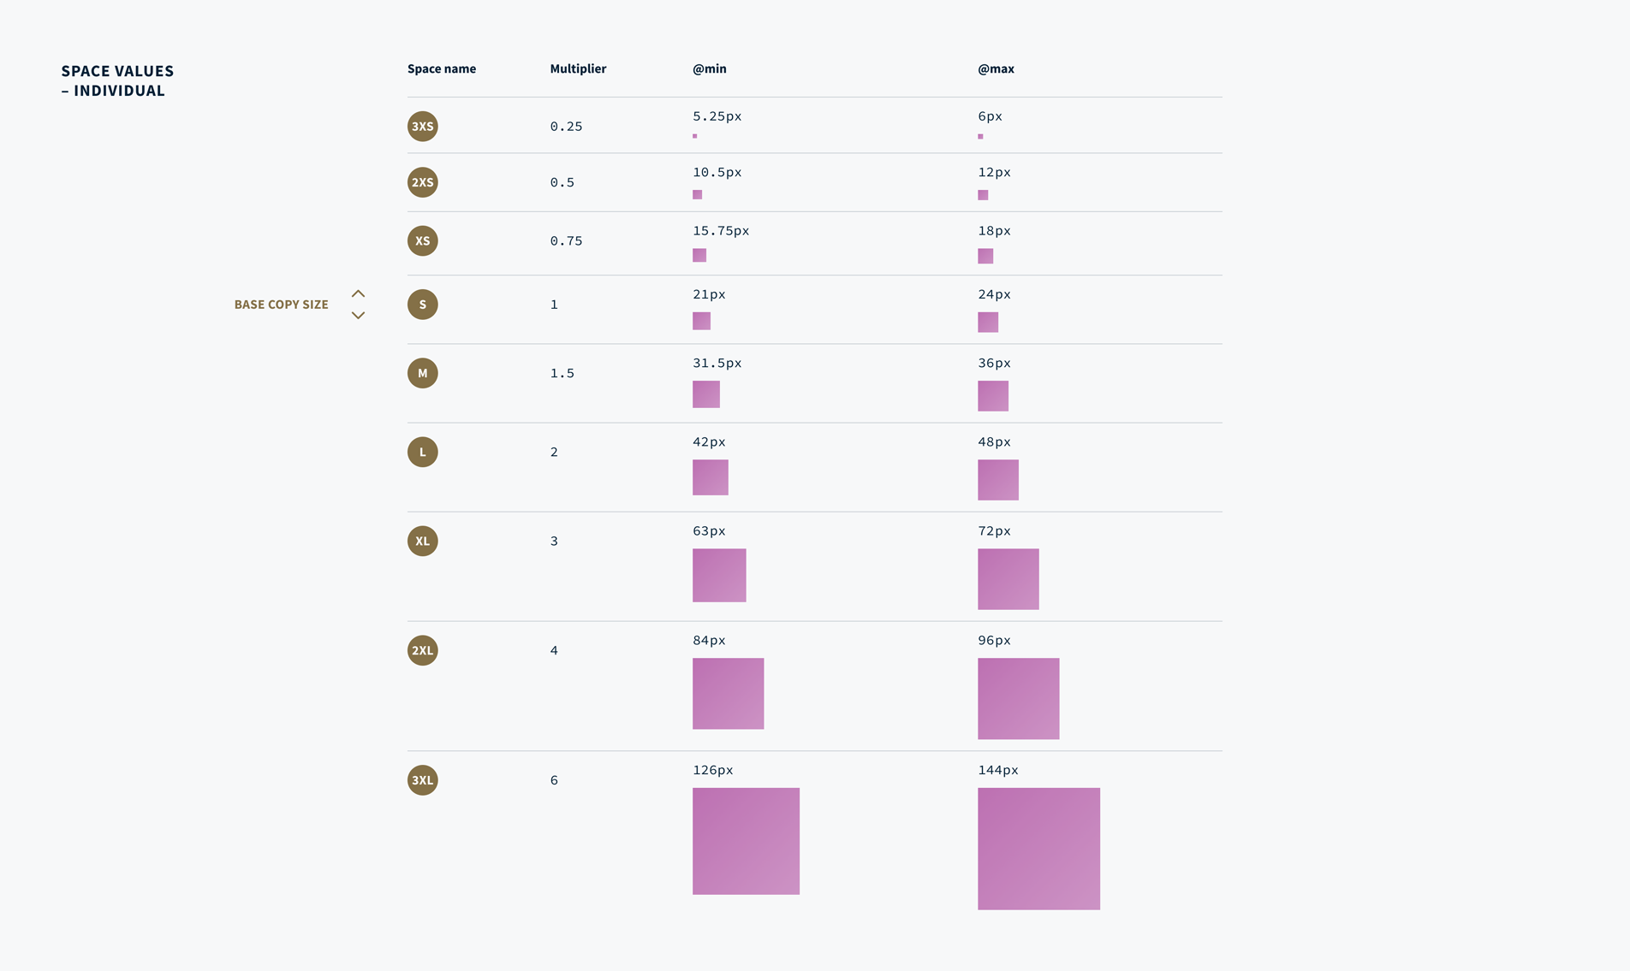Toggle the S row as base copy size

pyautogui.click(x=422, y=304)
